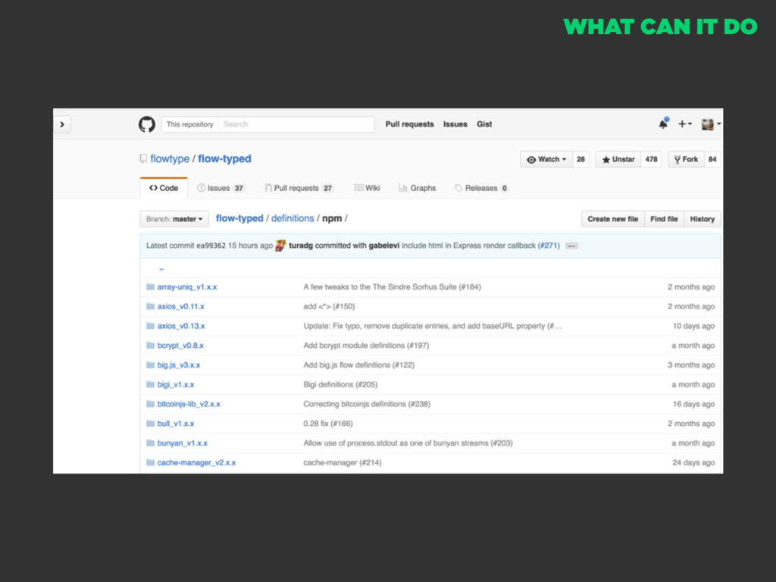The width and height of the screenshot is (776, 582).
Task: Expand the commit message ellipsis button
Action: (x=571, y=246)
